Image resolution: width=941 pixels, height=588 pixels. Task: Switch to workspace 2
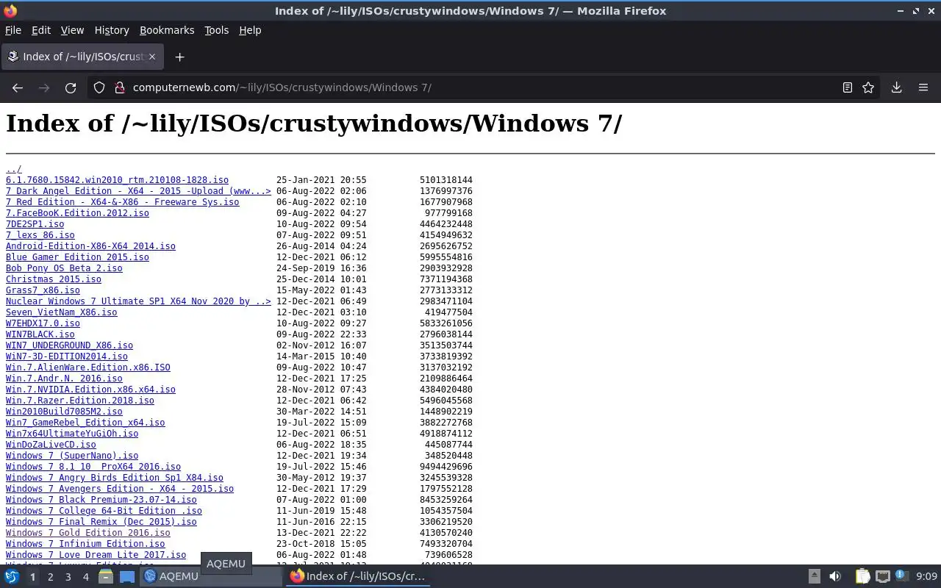tap(50, 577)
